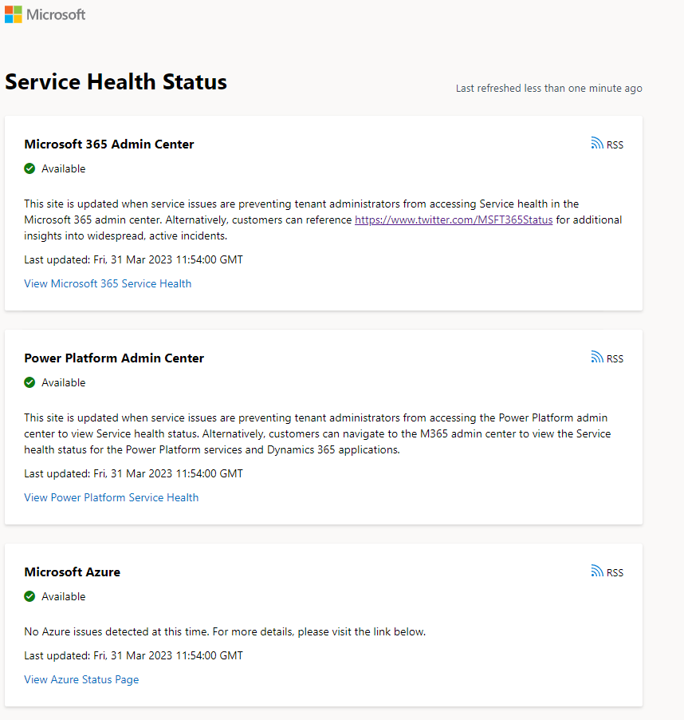Viewport: 684px width, 720px height.
Task: Click green Available check icon under Microsoft Azure
Action: click(x=29, y=596)
